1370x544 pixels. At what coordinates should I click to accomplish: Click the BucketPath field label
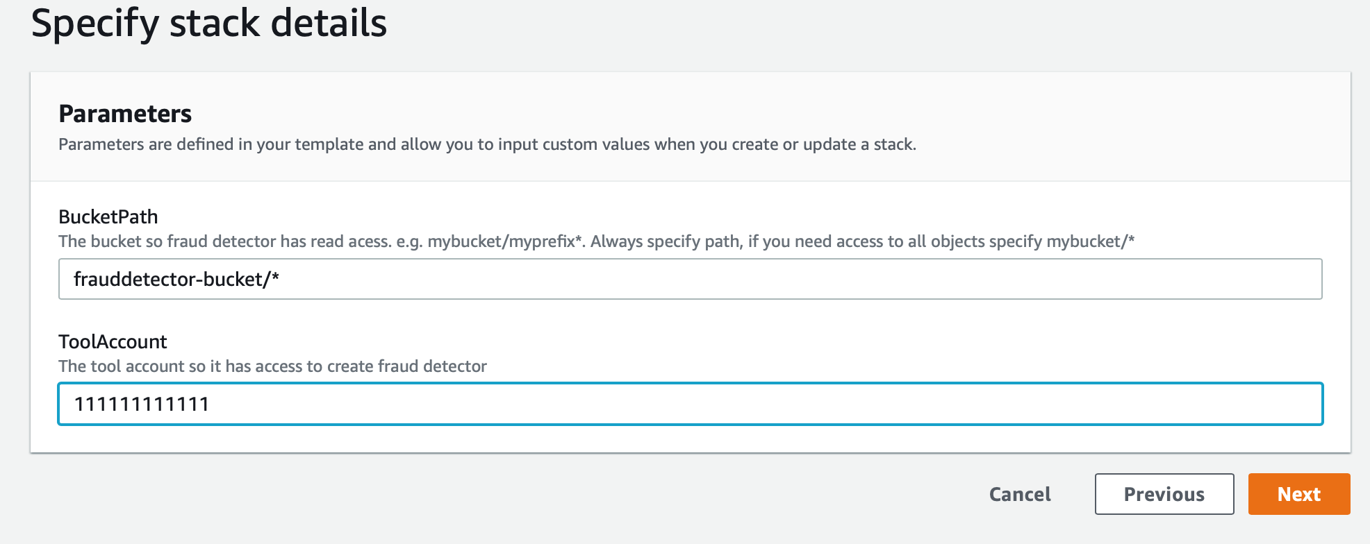pyautogui.click(x=108, y=216)
